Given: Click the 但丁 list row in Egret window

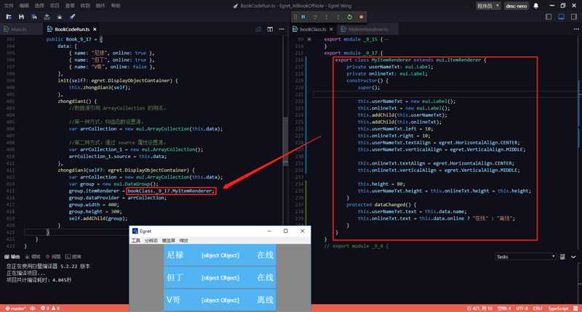Looking at the screenshot, I should (220, 278).
